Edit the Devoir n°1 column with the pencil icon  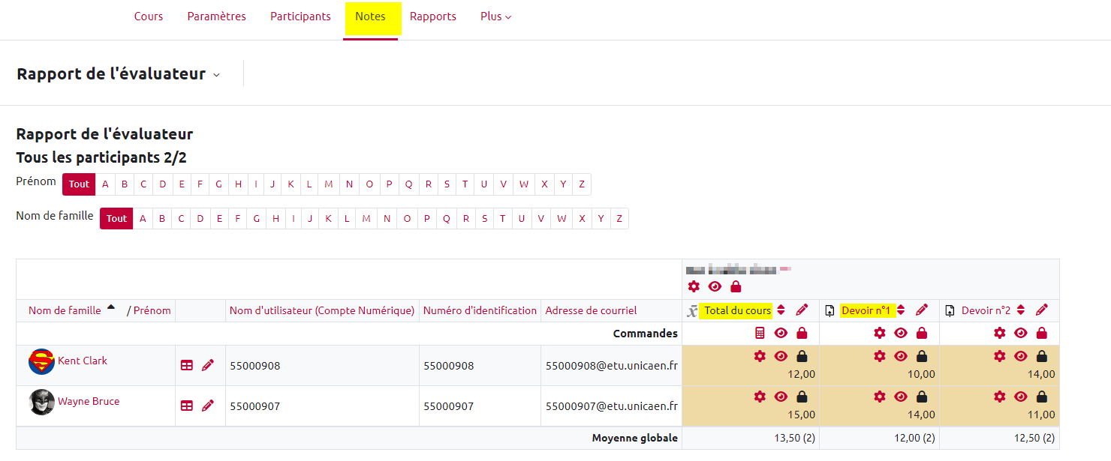point(922,310)
